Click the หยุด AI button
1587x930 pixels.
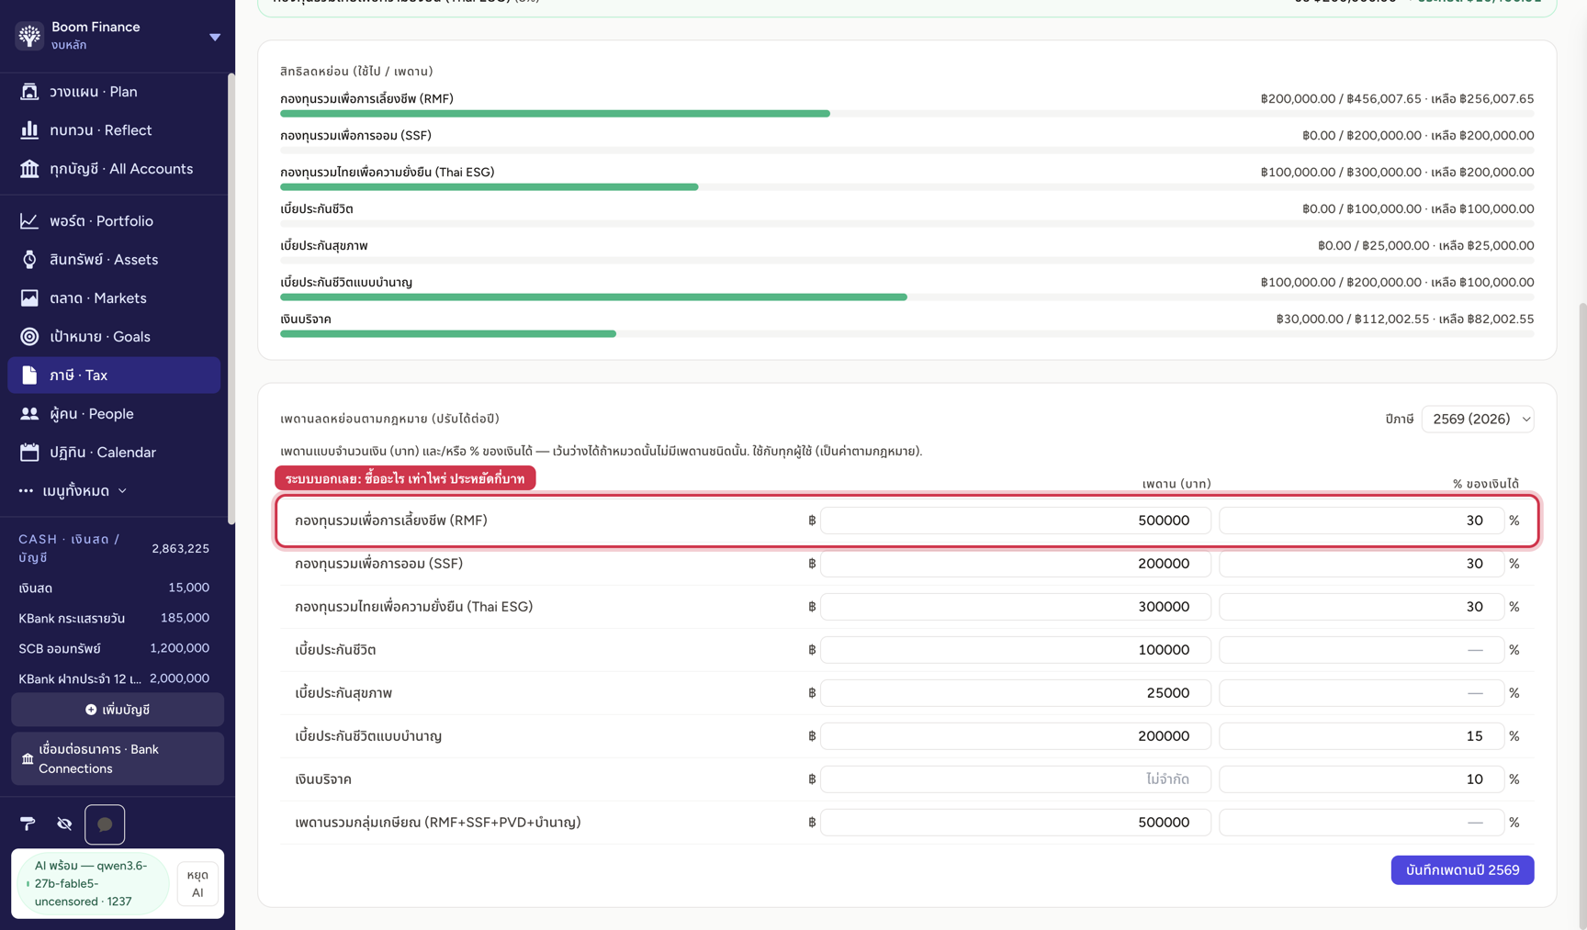coord(197,884)
